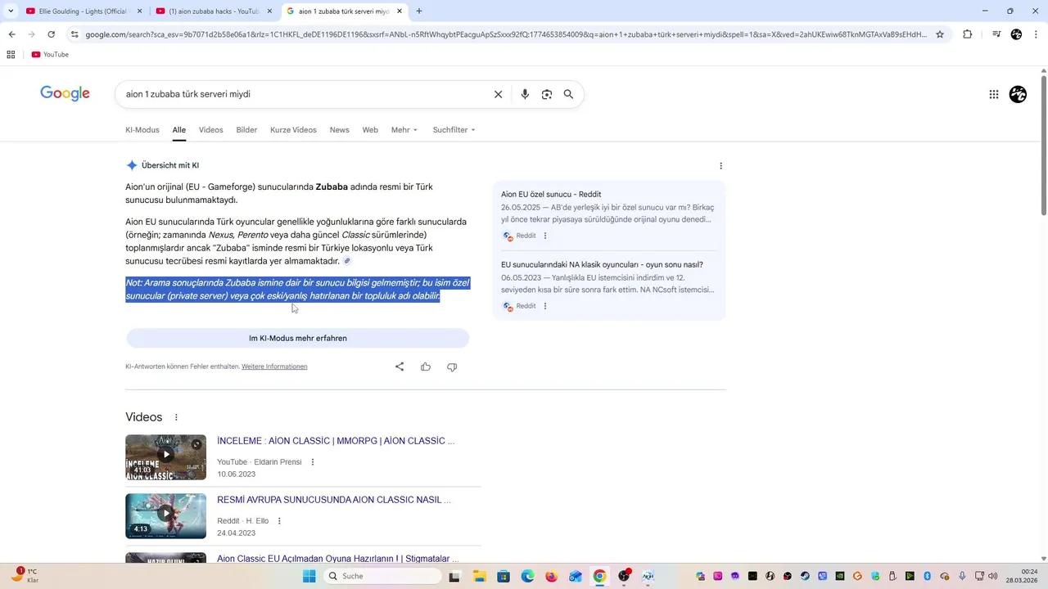Select the Videos search tab
The image size is (1048, 589).
(210, 130)
